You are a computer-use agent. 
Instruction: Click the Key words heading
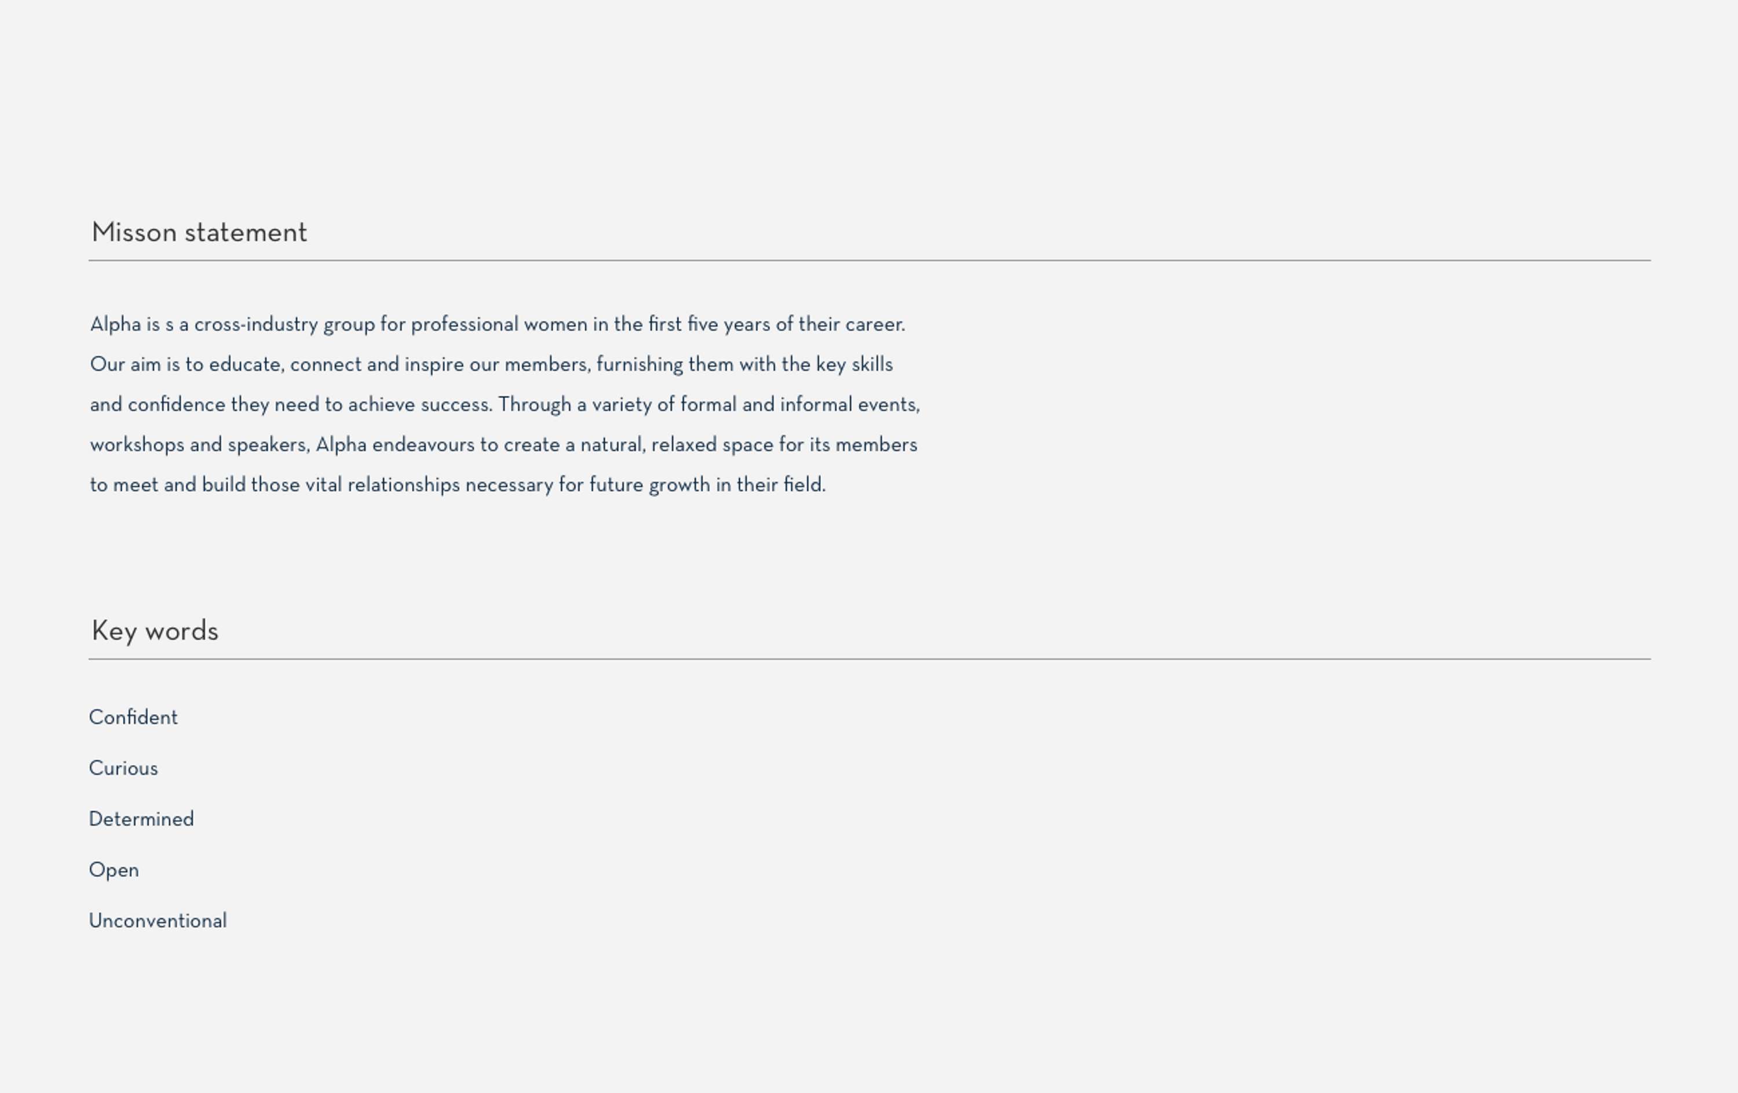click(155, 631)
